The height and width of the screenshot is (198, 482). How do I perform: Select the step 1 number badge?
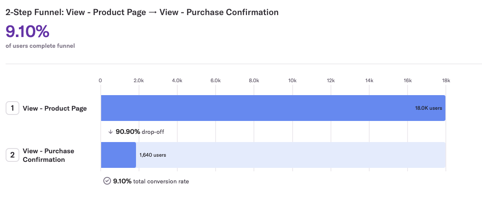pyautogui.click(x=12, y=108)
